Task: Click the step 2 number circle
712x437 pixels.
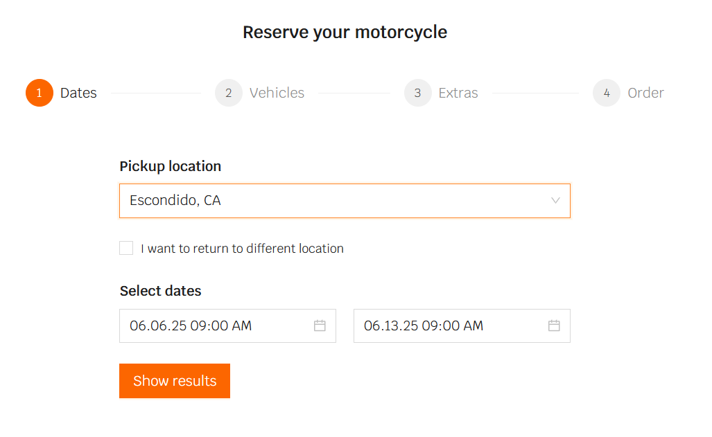Action: point(229,93)
